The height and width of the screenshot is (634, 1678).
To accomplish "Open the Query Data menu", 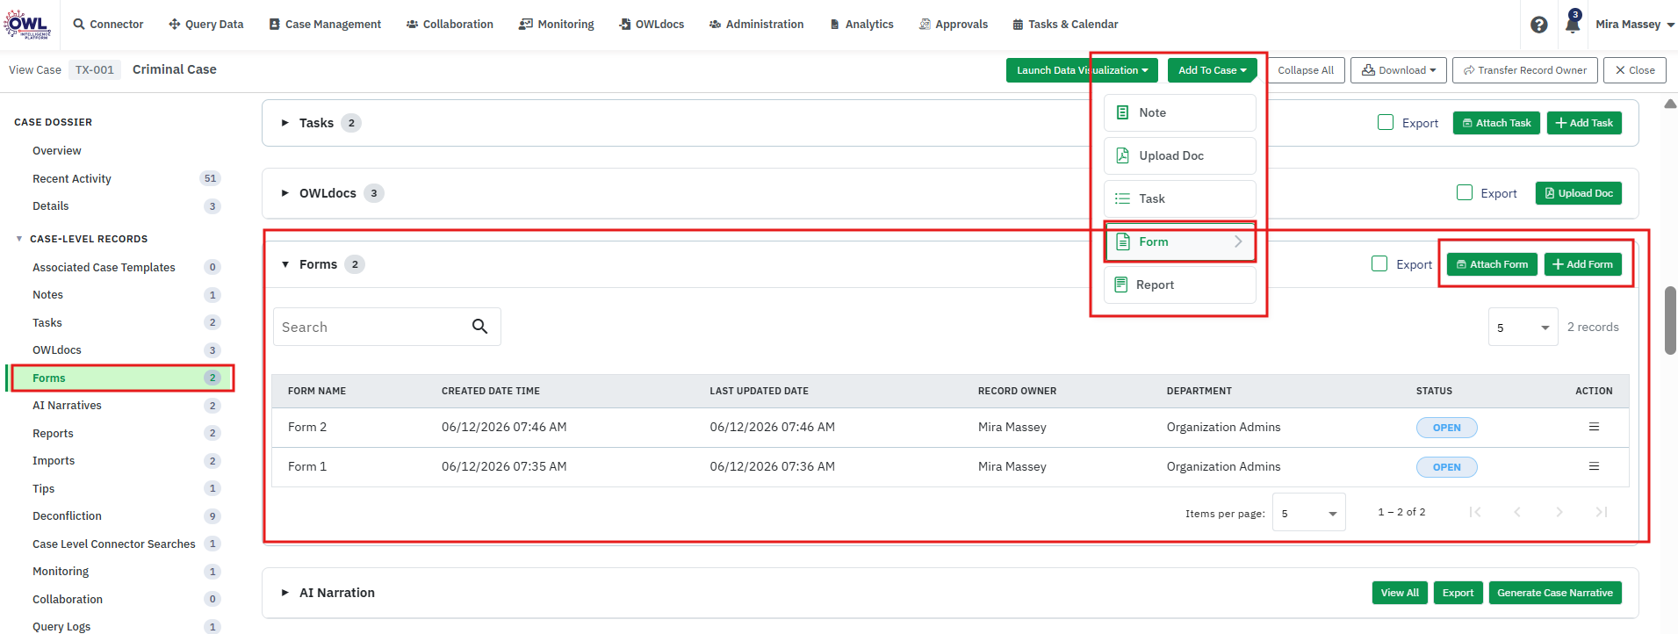I will coord(205,25).
